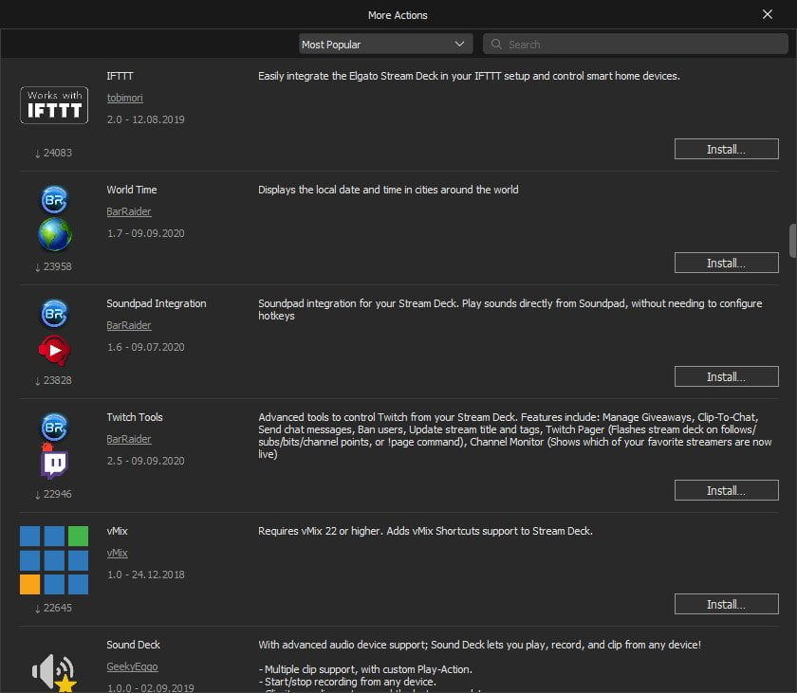The image size is (797, 693).
Task: Open the Most Popular sort dropdown
Action: click(x=386, y=45)
